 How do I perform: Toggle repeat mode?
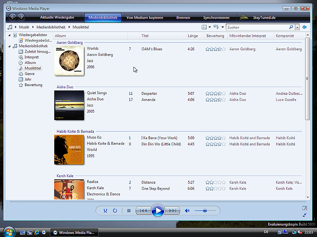point(115,211)
